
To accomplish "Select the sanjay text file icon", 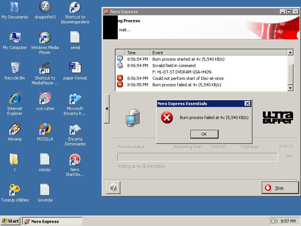I will [45, 163].
